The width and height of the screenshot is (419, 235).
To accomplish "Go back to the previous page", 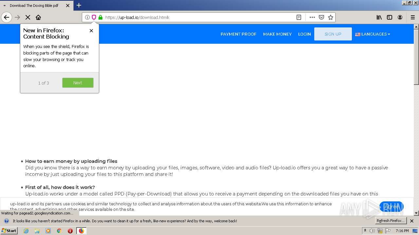I will [7, 17].
